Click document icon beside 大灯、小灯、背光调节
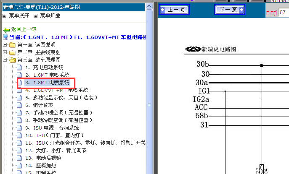The image size is (289, 174). click(19, 151)
